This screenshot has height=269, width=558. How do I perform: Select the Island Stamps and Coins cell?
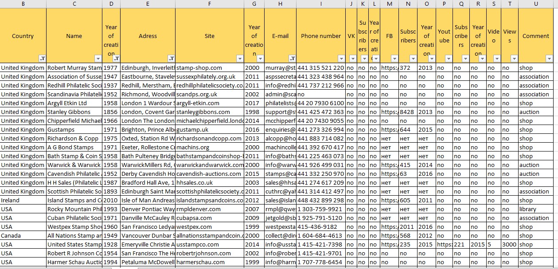(74, 201)
